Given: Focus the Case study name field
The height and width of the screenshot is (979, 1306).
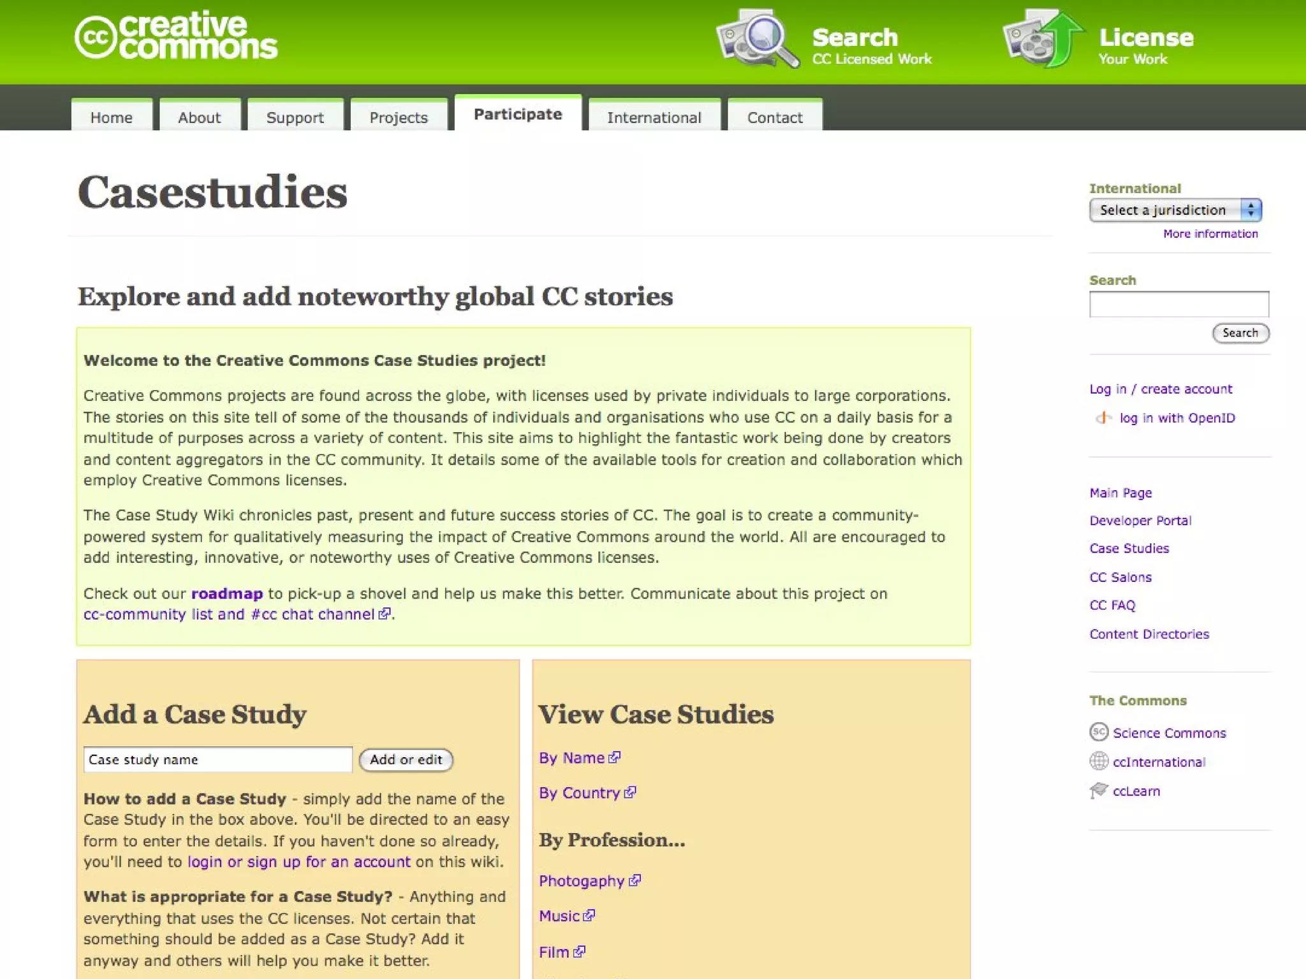Looking at the screenshot, I should tap(217, 759).
